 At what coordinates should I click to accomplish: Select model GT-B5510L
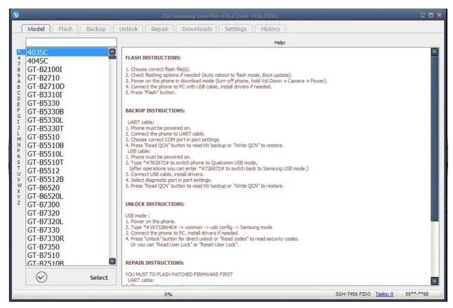pos(68,154)
